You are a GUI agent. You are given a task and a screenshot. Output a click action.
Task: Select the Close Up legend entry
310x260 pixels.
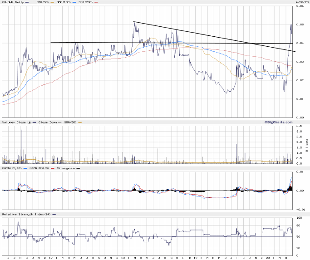(26, 122)
